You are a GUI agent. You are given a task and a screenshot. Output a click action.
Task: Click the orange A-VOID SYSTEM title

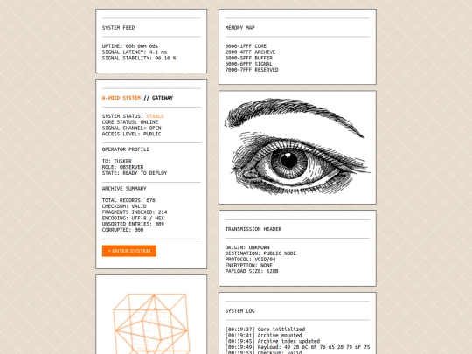[121, 98]
